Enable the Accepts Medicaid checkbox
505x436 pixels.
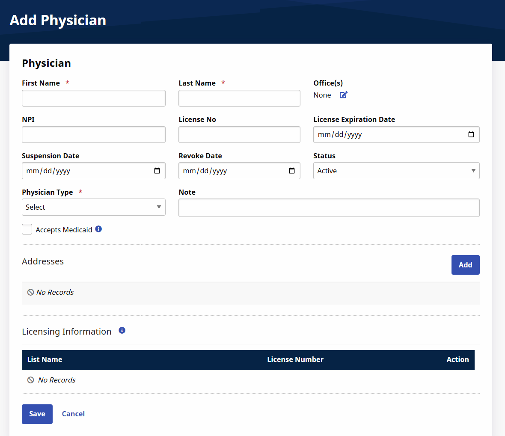(27, 229)
